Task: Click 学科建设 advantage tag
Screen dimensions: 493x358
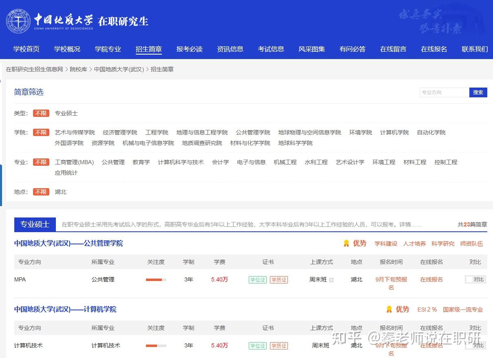Action: click(x=386, y=244)
